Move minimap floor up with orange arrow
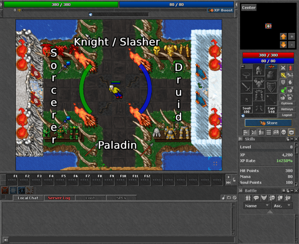Image resolution: width=299 pixels, height=244 pixels. (283, 36)
